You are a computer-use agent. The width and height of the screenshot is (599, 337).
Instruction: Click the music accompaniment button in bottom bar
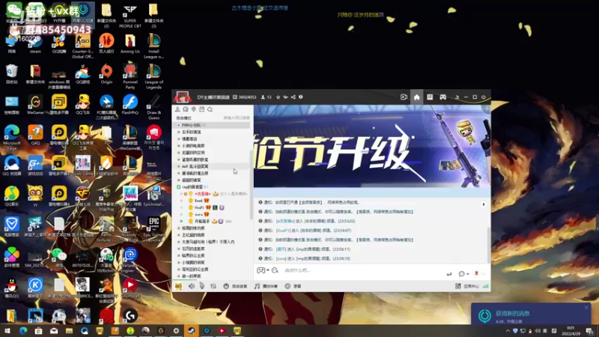pyautogui.click(x=266, y=286)
